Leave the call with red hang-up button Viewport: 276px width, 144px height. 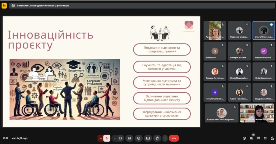[x=174, y=138]
